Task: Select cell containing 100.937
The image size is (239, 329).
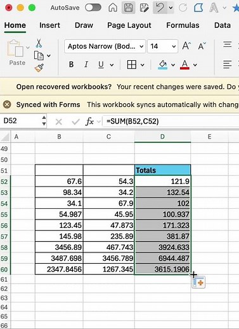Action: (x=162, y=214)
